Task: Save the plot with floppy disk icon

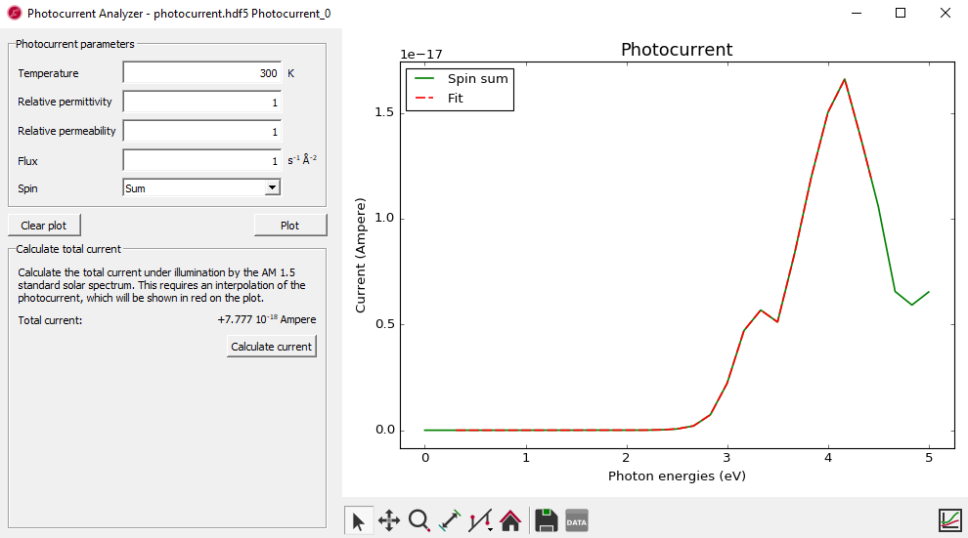Action: 547,520
